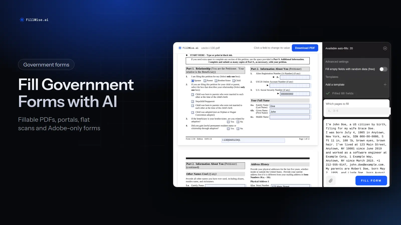Click the Government forms pill
Screen dimensions: 401x225
coord(46,64)
